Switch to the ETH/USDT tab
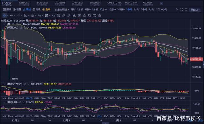 pyautogui.click(x=25, y=3)
